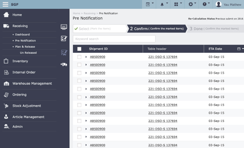Screen dimensions: 244x148
Task: Click the Keyword search field
Action: pyautogui.click(x=114, y=39)
